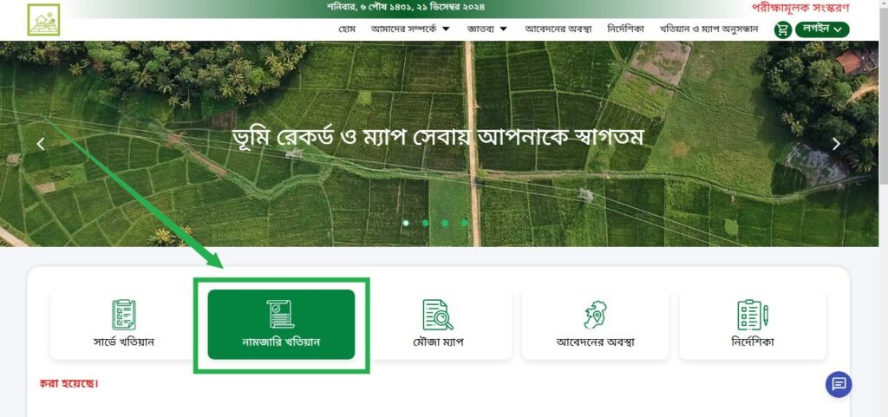Open the নামজারি খতিয়ান card
This screenshot has width=888, height=417.
click(281, 324)
